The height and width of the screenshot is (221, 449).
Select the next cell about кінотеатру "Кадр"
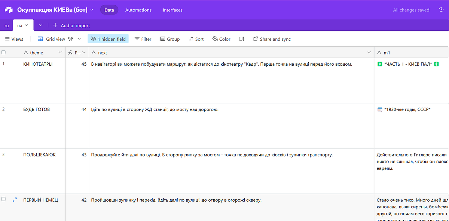coord(232,81)
